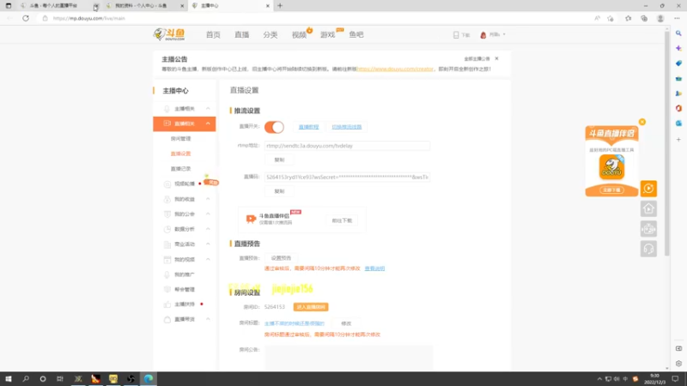Viewport: 687px width, 386px height.
Task: Refresh the page with reload icon
Action: pyautogui.click(x=26, y=18)
